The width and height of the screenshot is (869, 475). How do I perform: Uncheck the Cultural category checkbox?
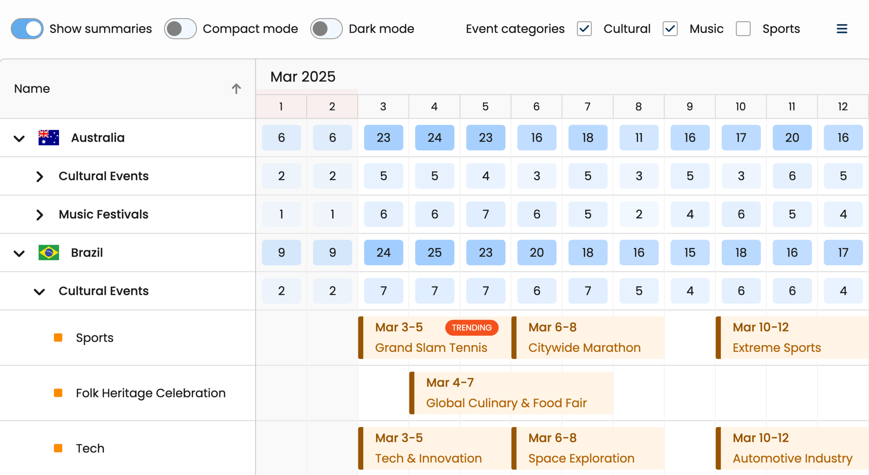click(584, 29)
